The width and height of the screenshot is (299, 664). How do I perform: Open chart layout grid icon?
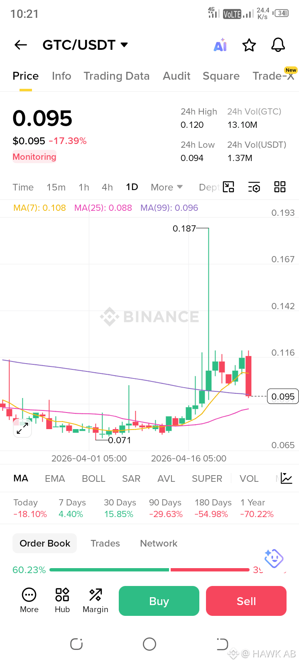280,187
